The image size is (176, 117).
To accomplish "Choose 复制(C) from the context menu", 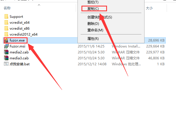I will (x=93, y=8).
